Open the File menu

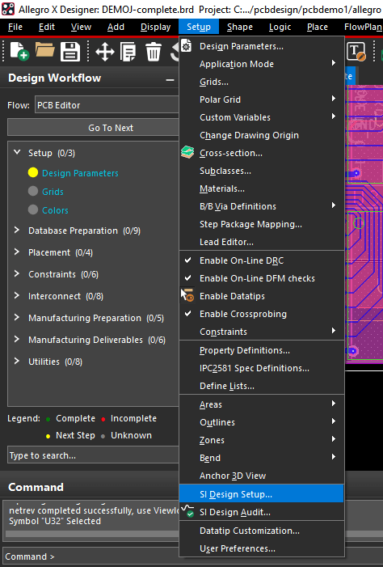[15, 28]
